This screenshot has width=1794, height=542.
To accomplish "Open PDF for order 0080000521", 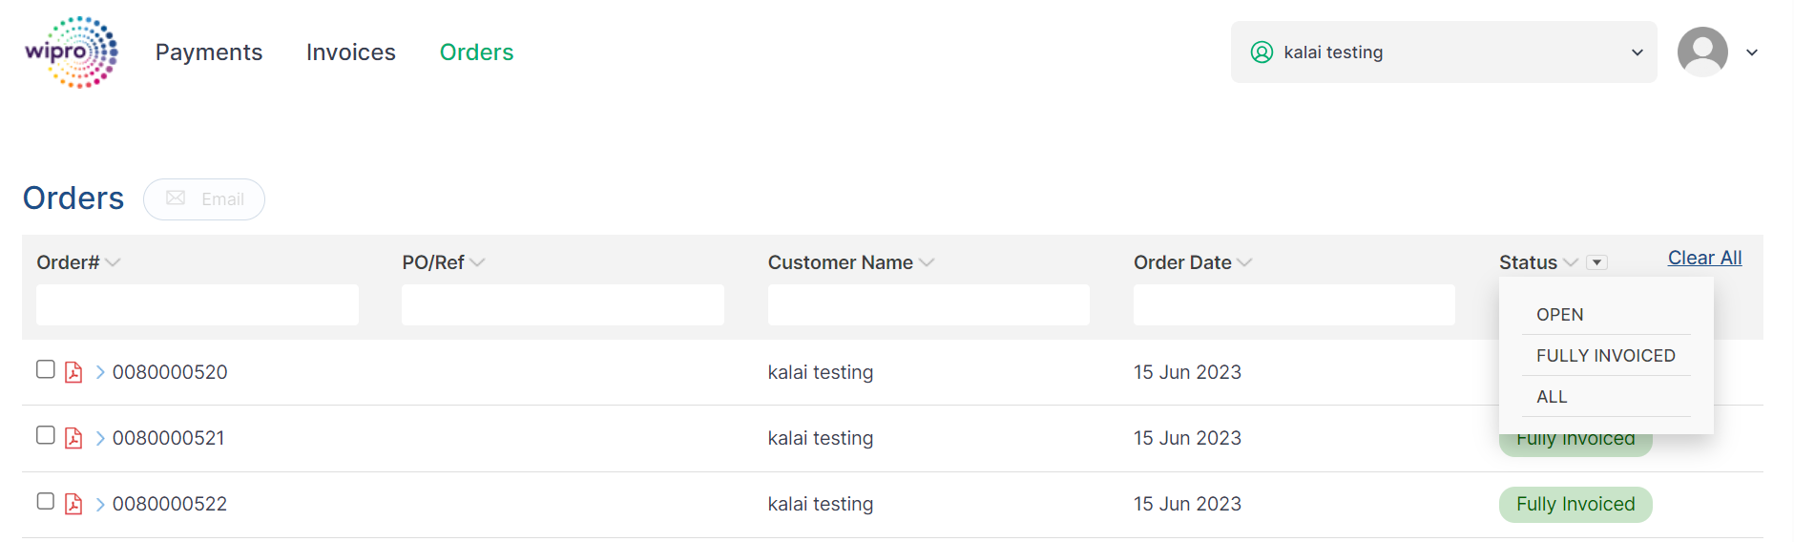I will click(73, 438).
